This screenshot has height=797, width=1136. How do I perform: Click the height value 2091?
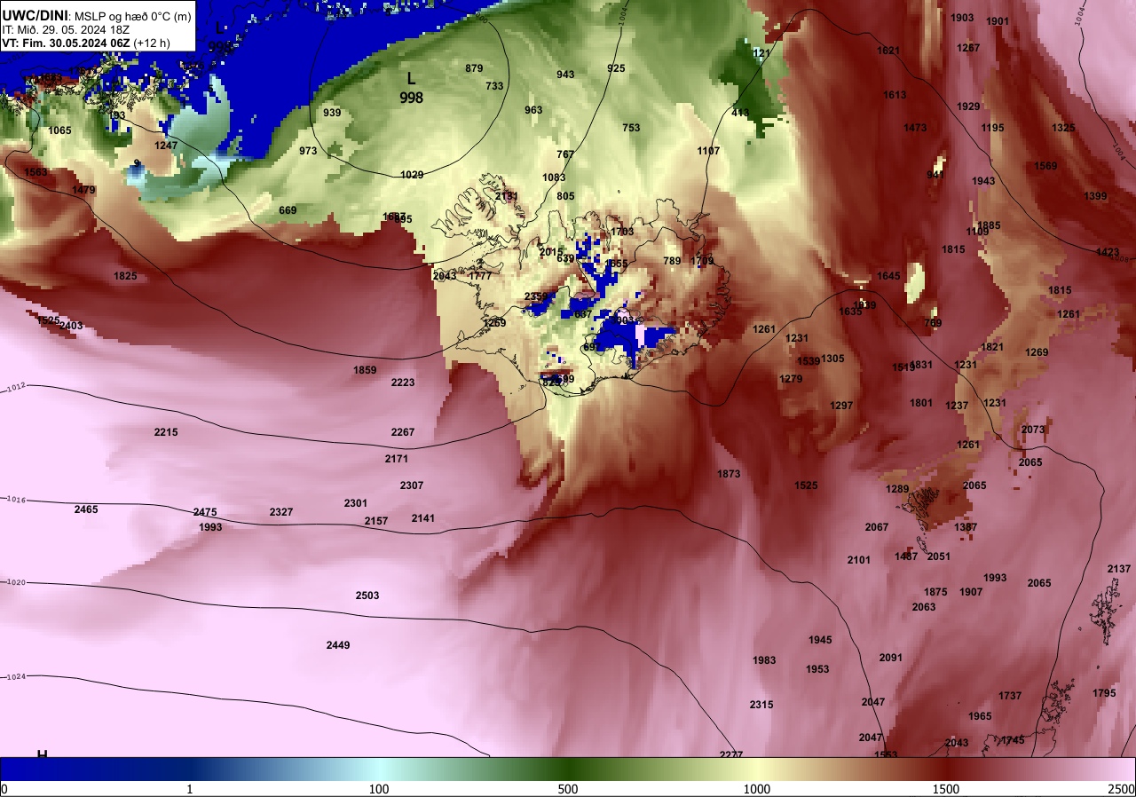click(891, 658)
